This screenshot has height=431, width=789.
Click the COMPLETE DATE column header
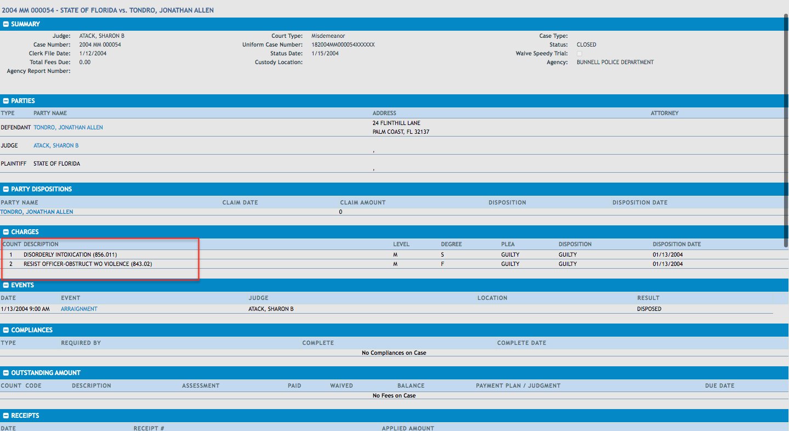pyautogui.click(x=521, y=343)
